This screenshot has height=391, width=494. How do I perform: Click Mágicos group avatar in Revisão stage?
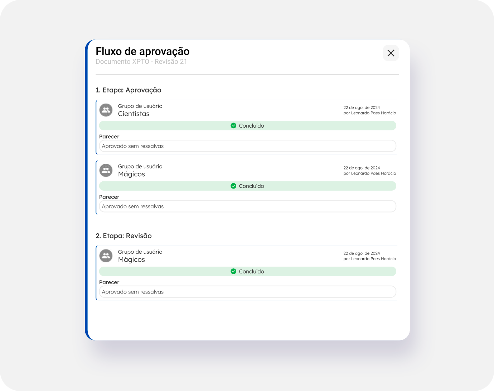tap(106, 256)
